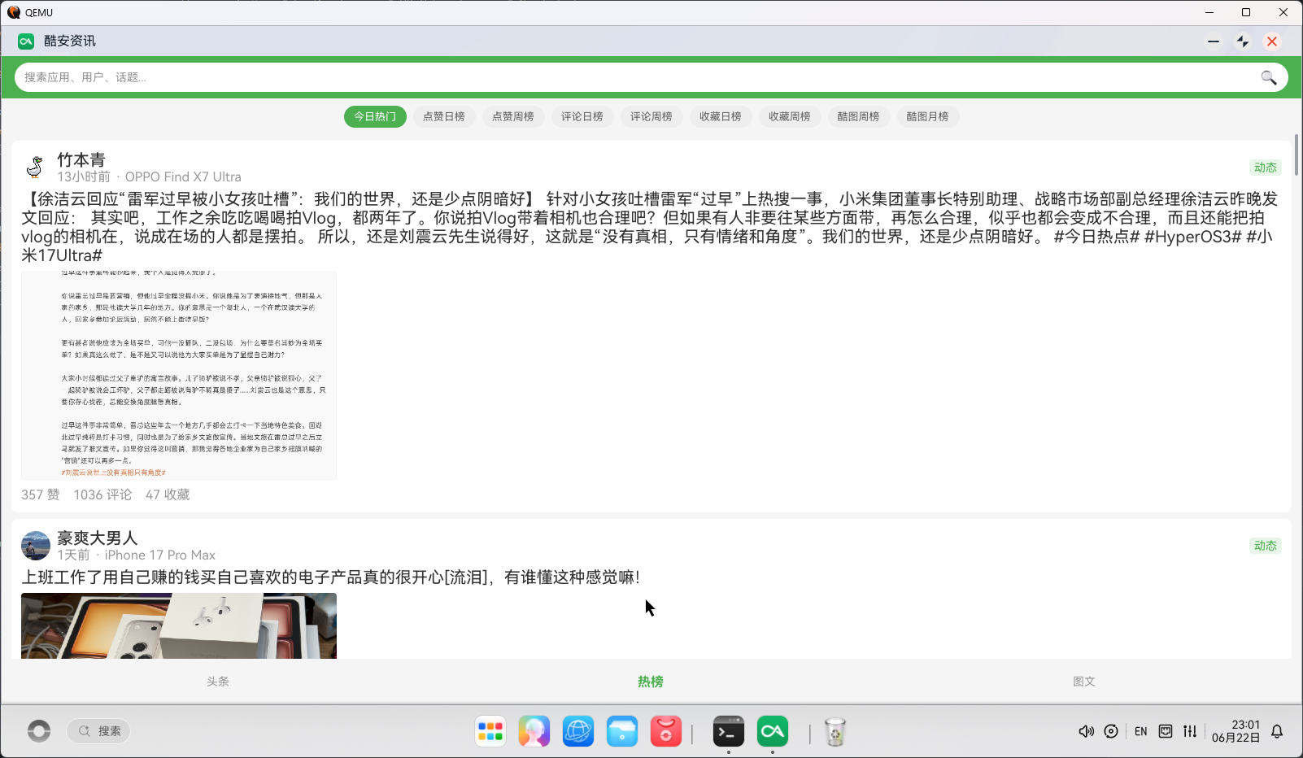The image size is (1303, 758).
Task: Open the notification bell icon
Action: (x=1277, y=731)
